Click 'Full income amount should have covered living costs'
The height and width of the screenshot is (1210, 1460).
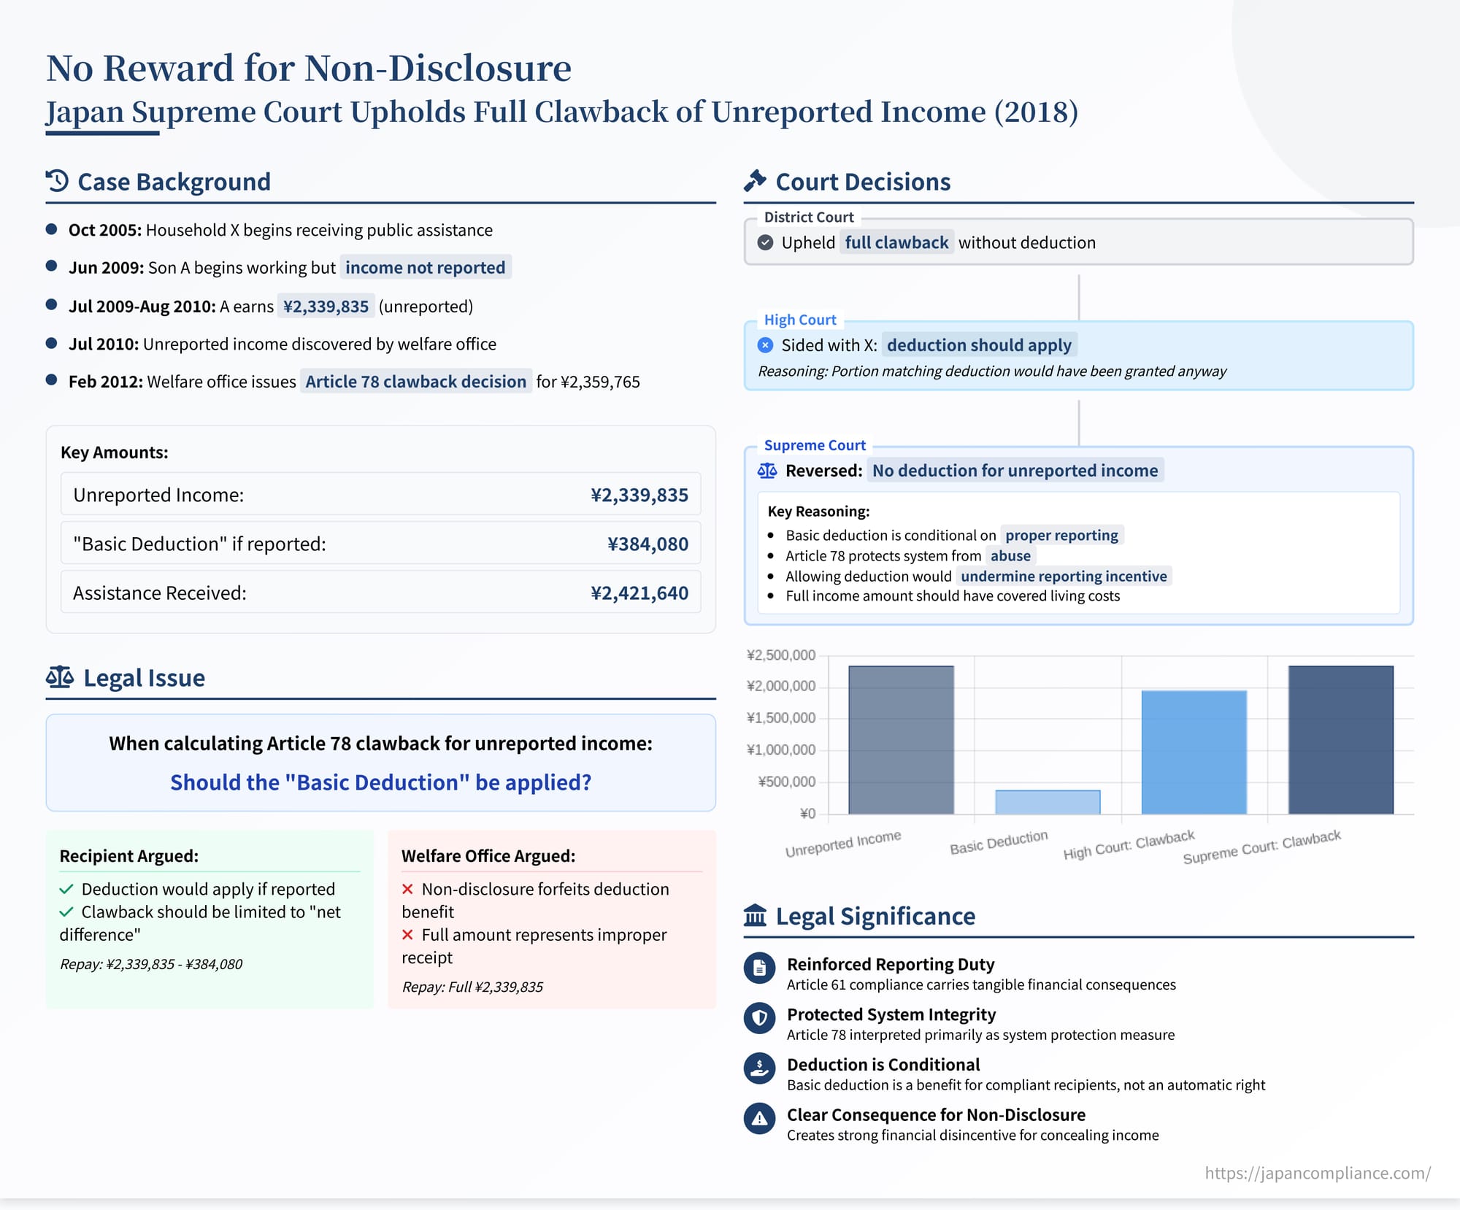click(953, 596)
